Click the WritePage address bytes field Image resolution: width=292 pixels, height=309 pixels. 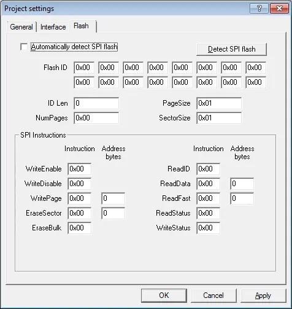113,198
